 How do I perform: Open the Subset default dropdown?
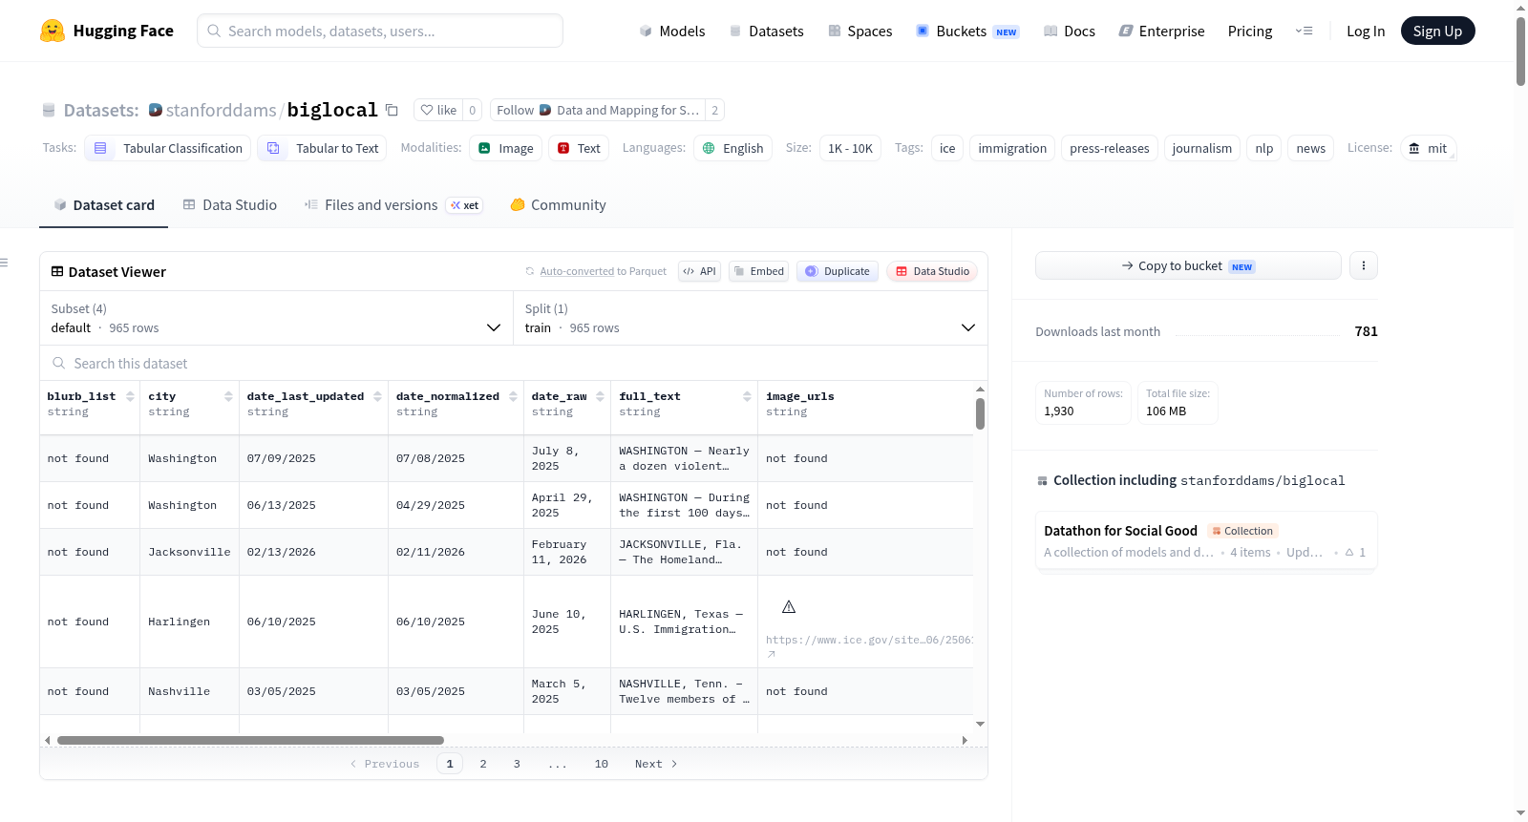coord(276,318)
